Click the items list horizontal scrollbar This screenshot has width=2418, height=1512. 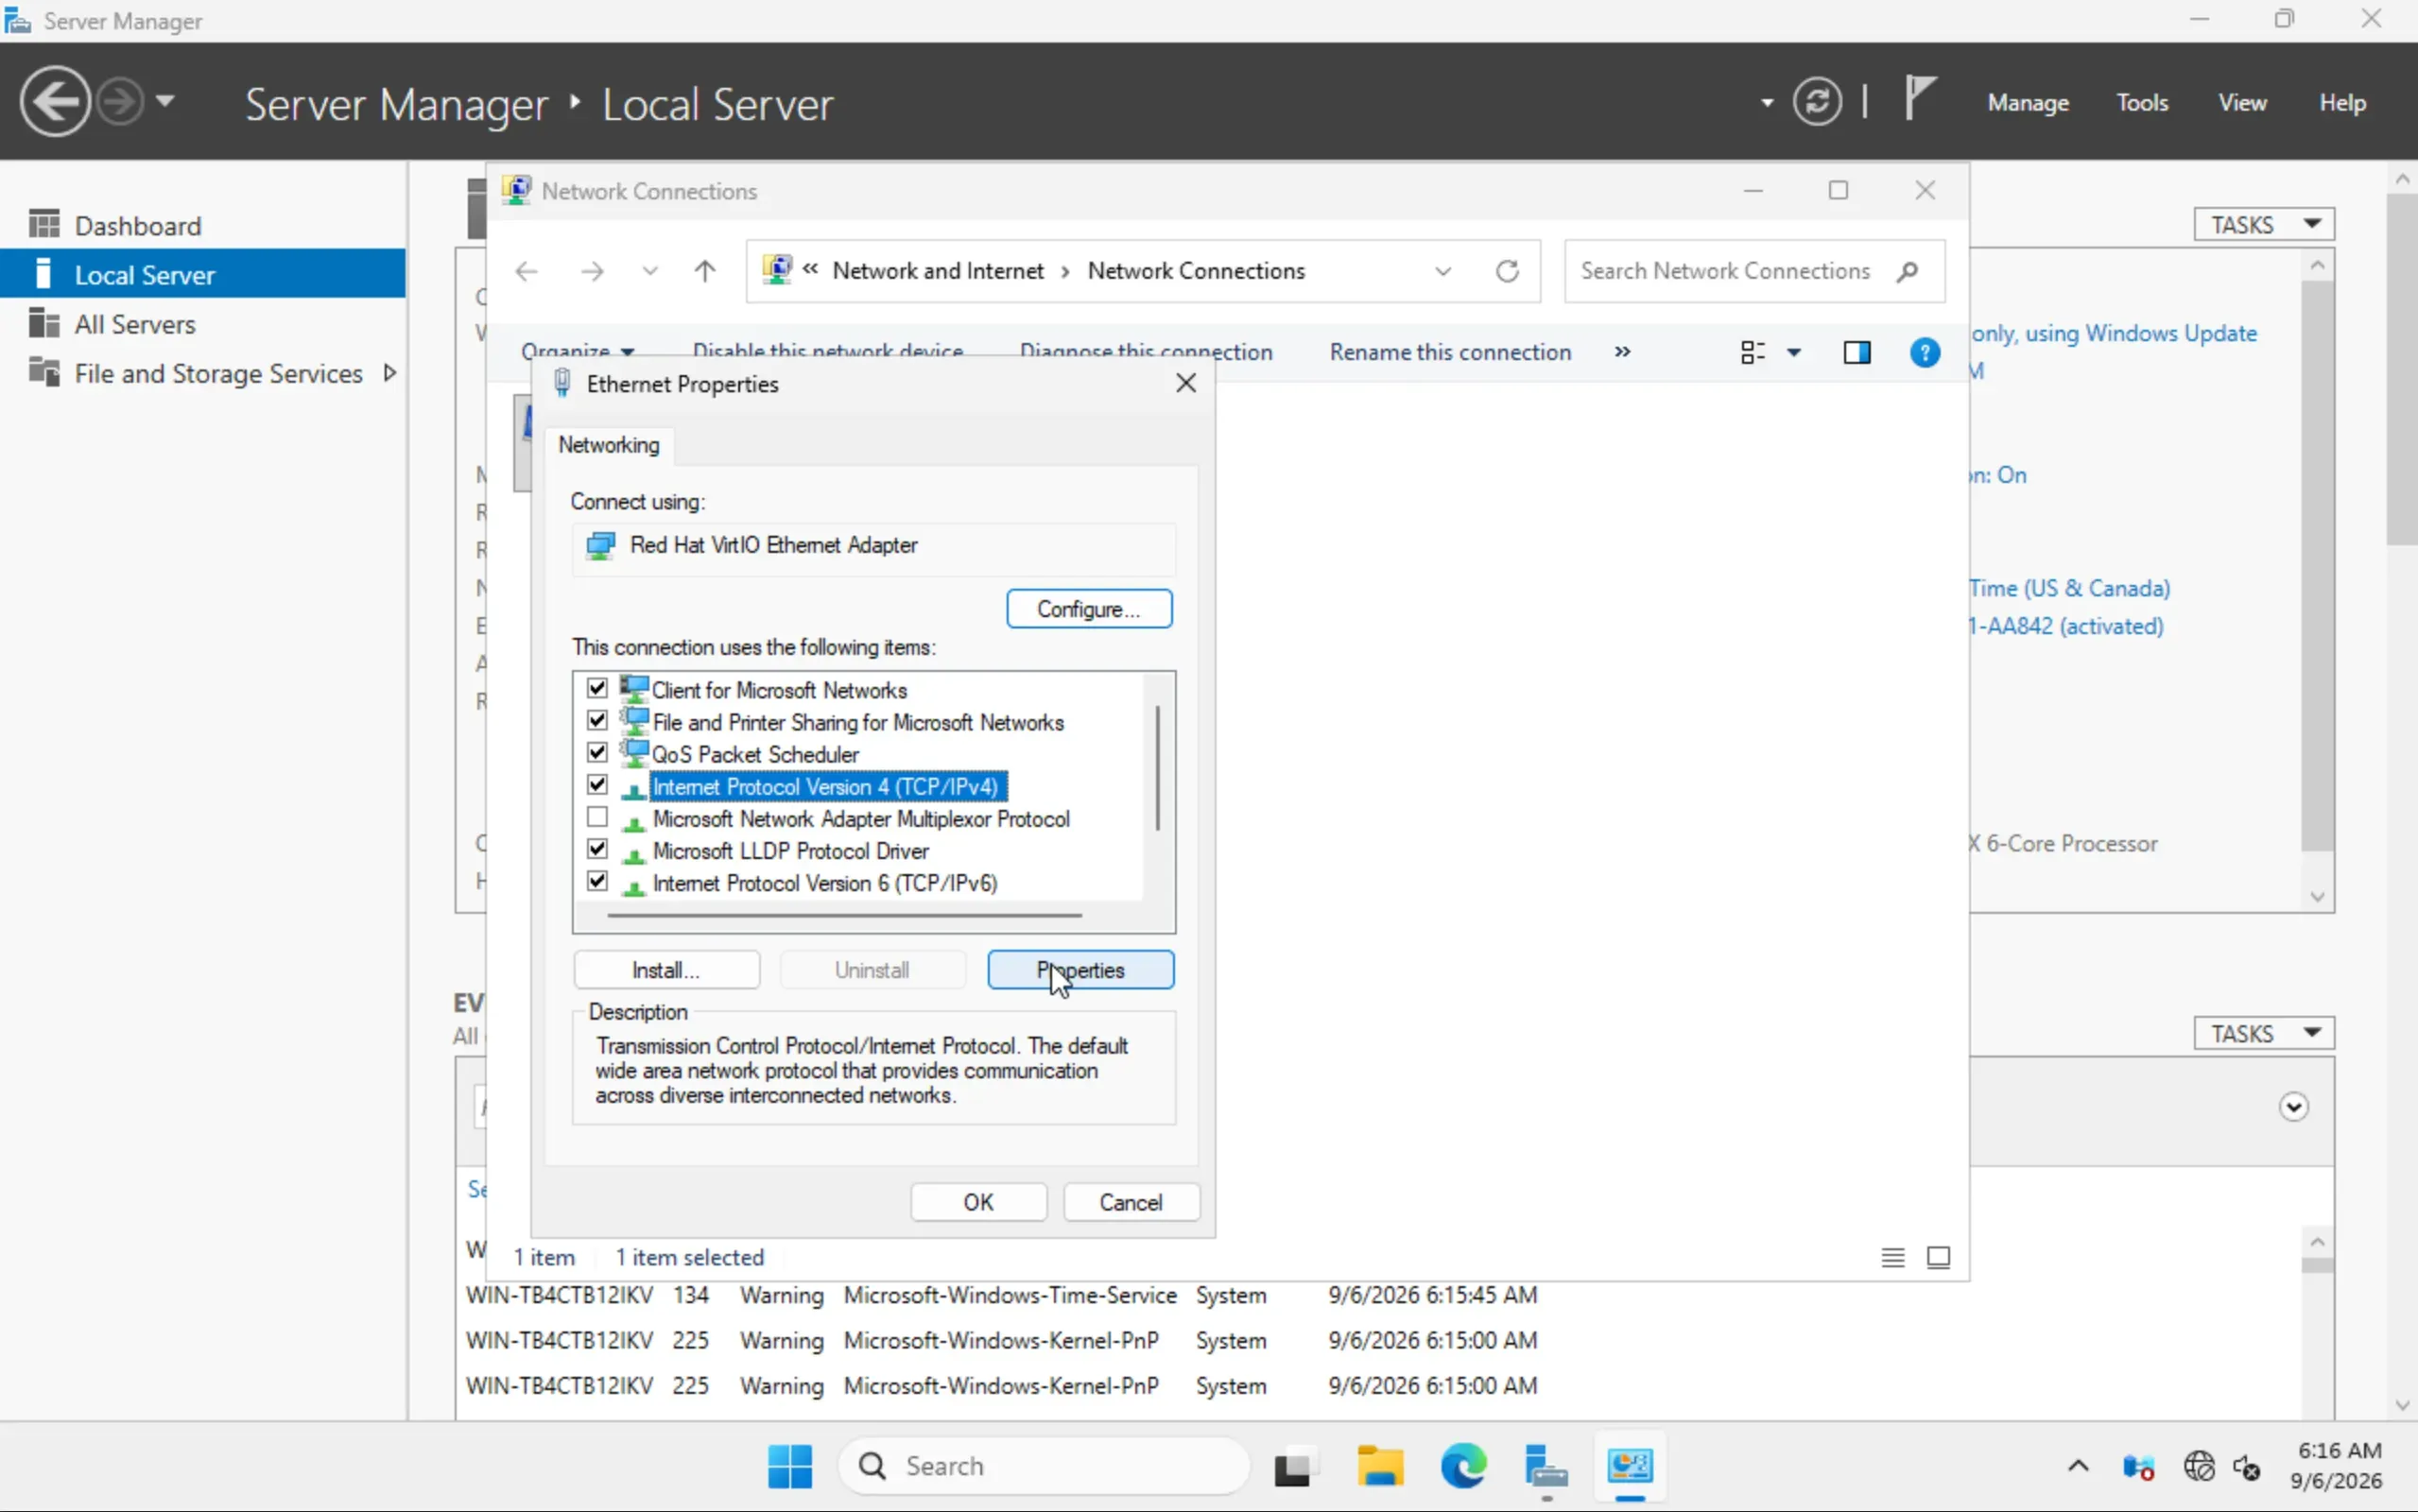click(844, 914)
